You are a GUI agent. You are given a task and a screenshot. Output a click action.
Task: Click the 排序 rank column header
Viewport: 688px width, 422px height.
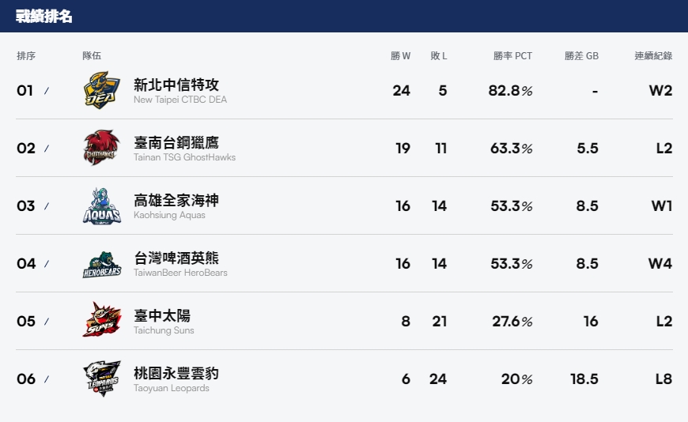click(x=26, y=56)
